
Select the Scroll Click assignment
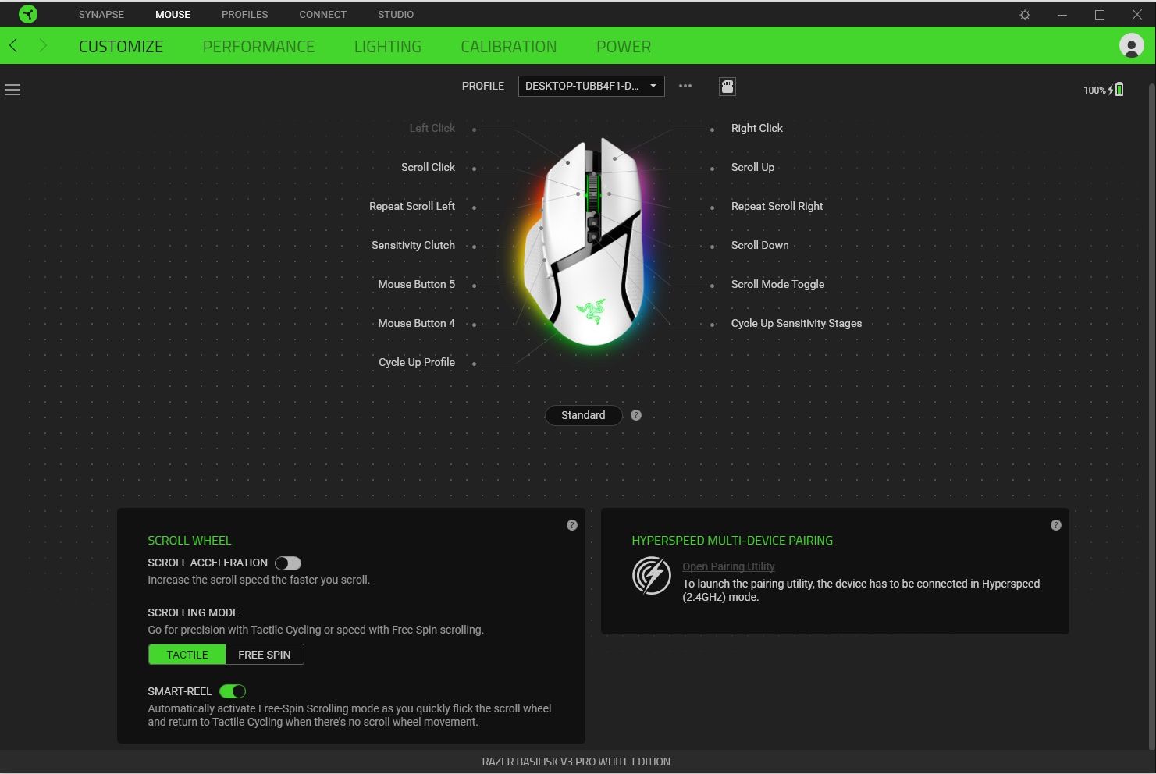tap(428, 167)
